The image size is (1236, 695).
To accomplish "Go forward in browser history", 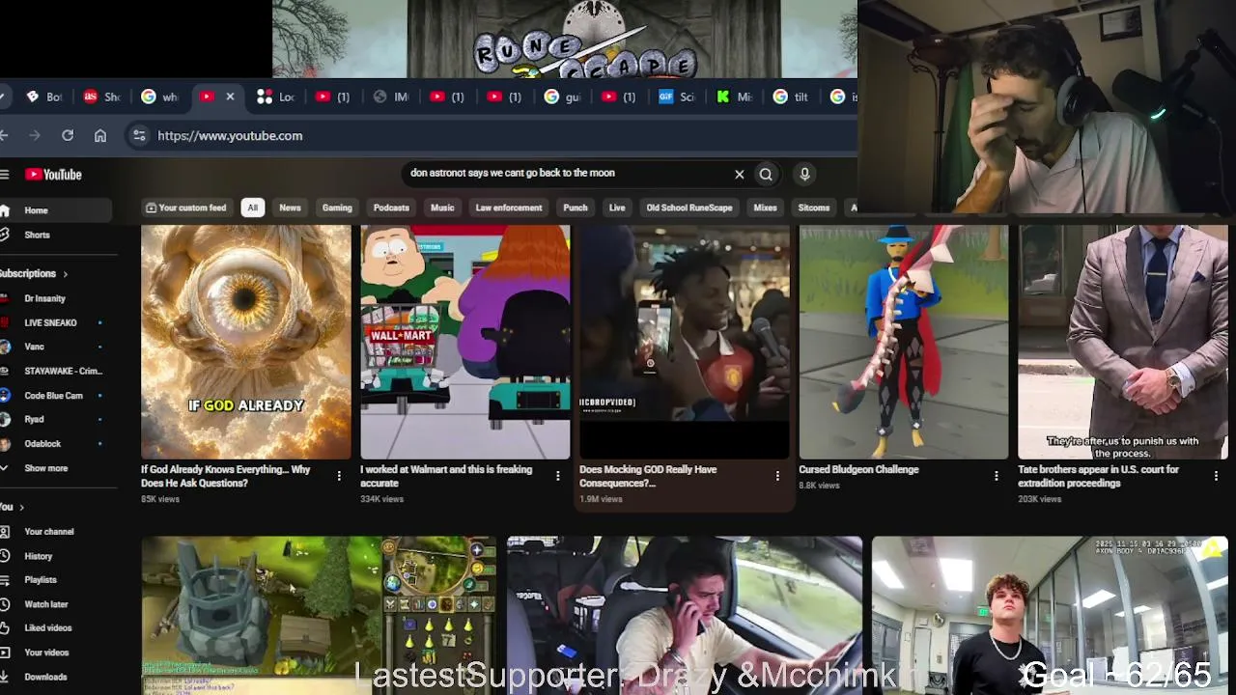I will tap(35, 136).
